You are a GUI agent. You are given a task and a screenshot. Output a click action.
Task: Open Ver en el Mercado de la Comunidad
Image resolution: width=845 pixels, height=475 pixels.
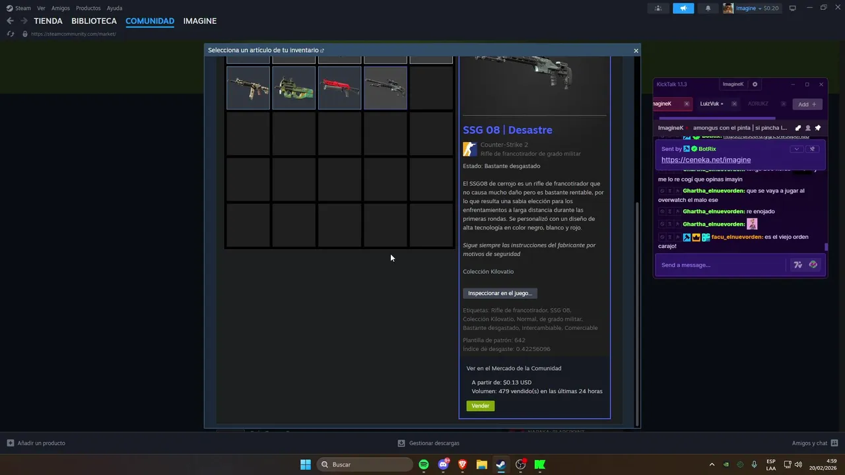[514, 368]
